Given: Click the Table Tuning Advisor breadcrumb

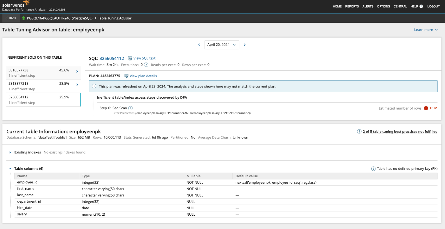Looking at the screenshot, I should (115, 18).
